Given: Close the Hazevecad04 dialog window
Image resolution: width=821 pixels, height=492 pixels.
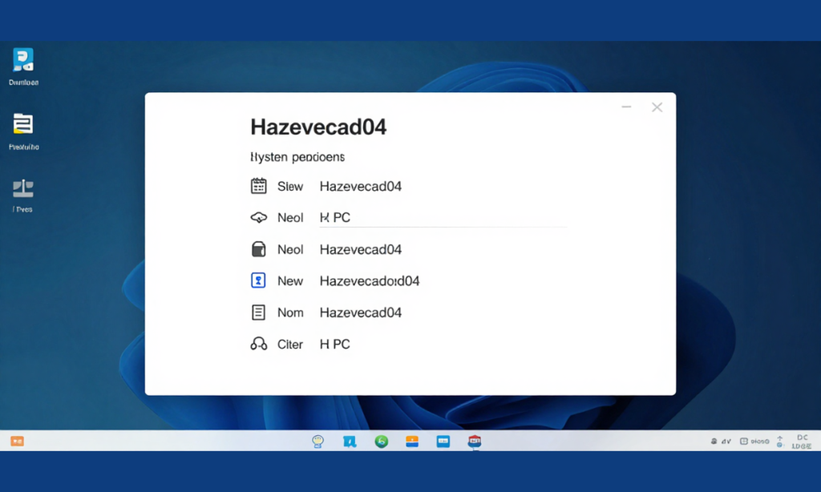Looking at the screenshot, I should tap(657, 107).
